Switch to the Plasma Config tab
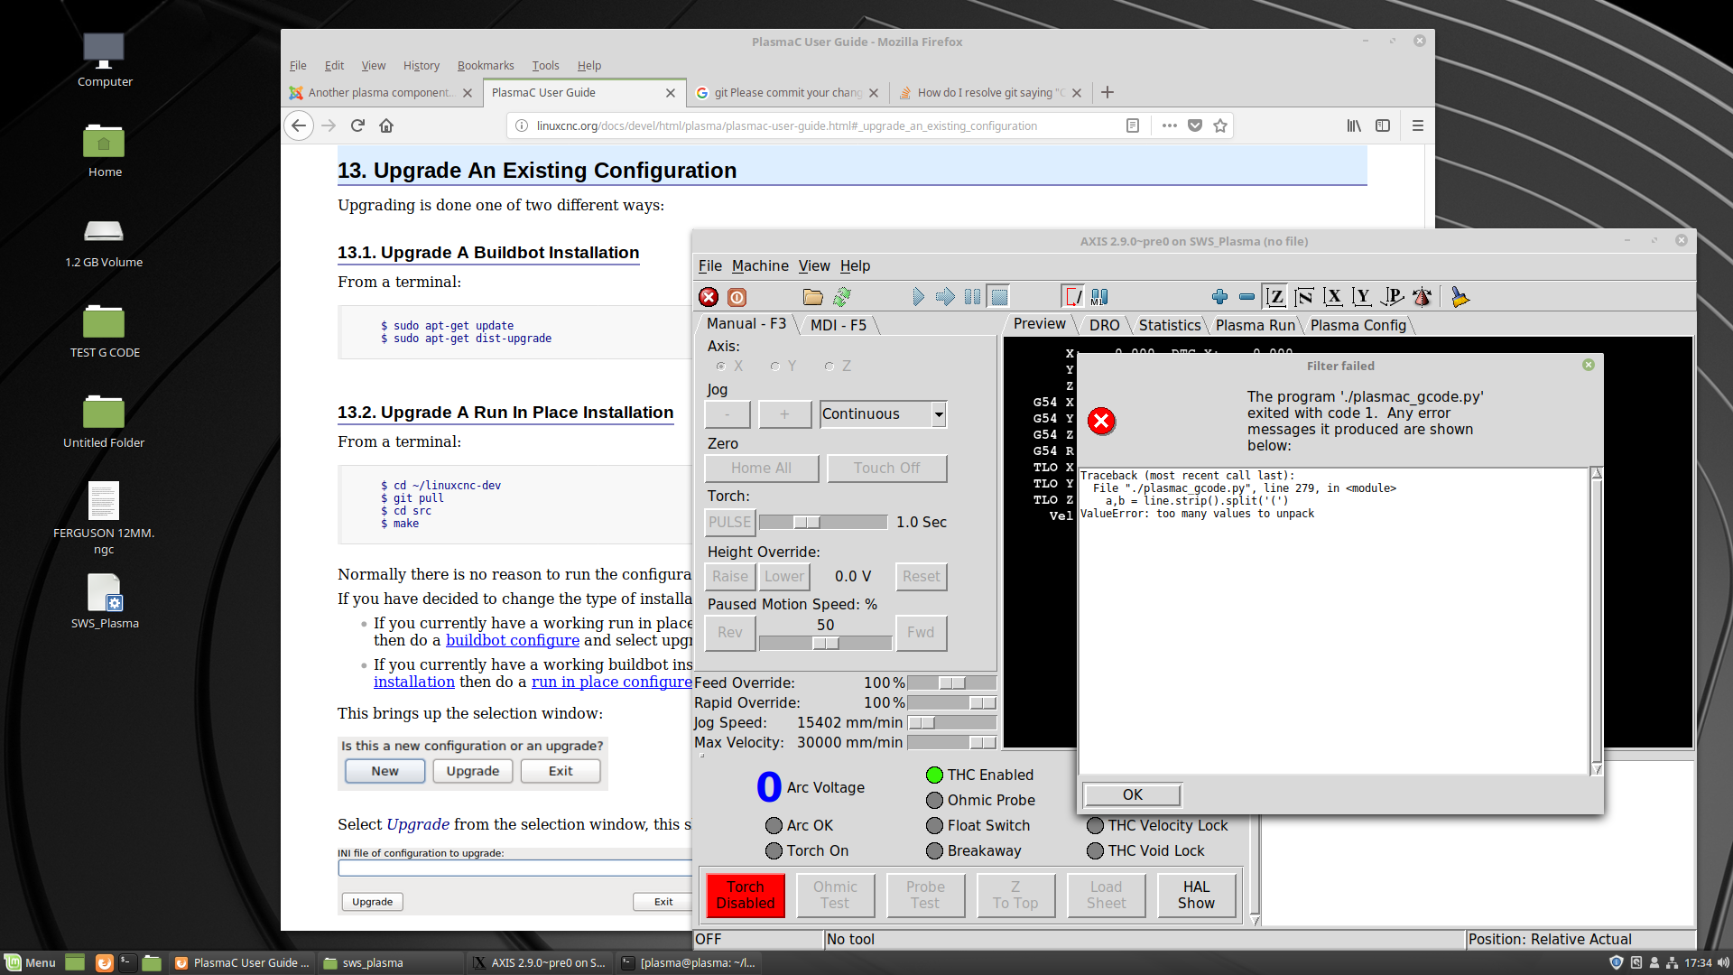Screen dimensions: 1733x975 [1358, 325]
